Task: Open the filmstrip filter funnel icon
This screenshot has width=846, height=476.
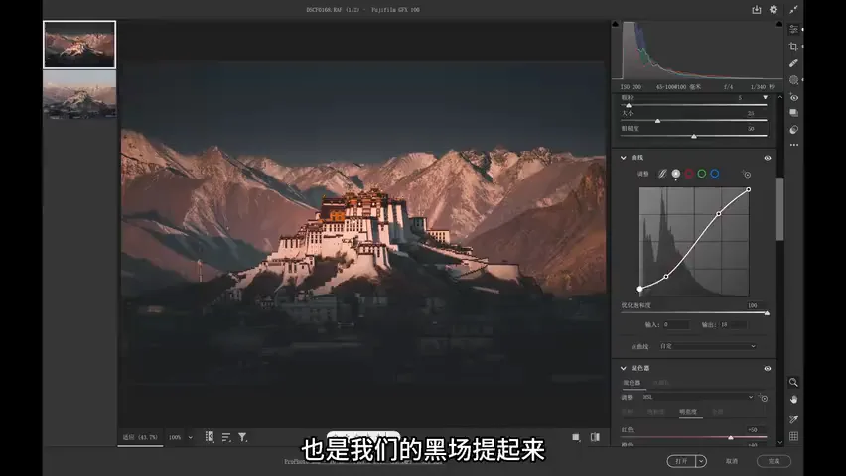Action: [243, 437]
